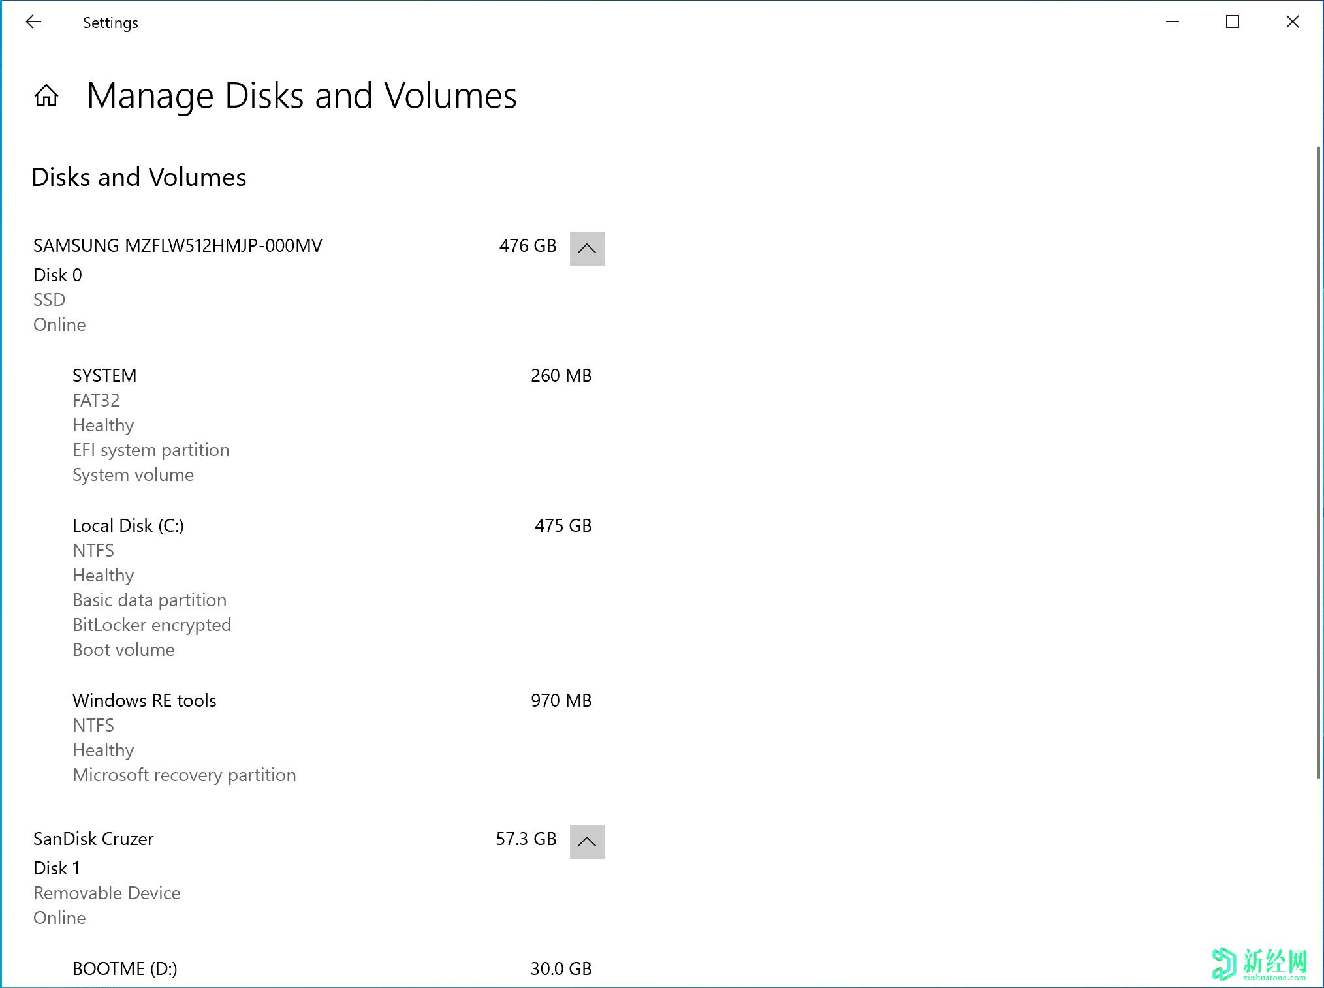1324x988 pixels.
Task: Click the Disks and Volumes heading
Action: [139, 178]
